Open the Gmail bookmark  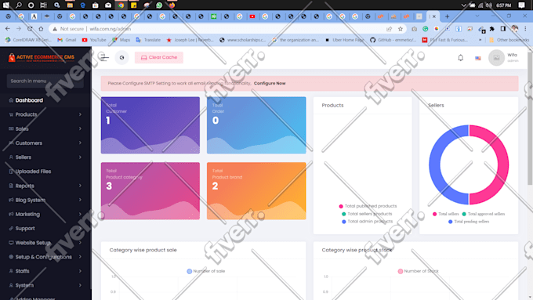point(67,40)
